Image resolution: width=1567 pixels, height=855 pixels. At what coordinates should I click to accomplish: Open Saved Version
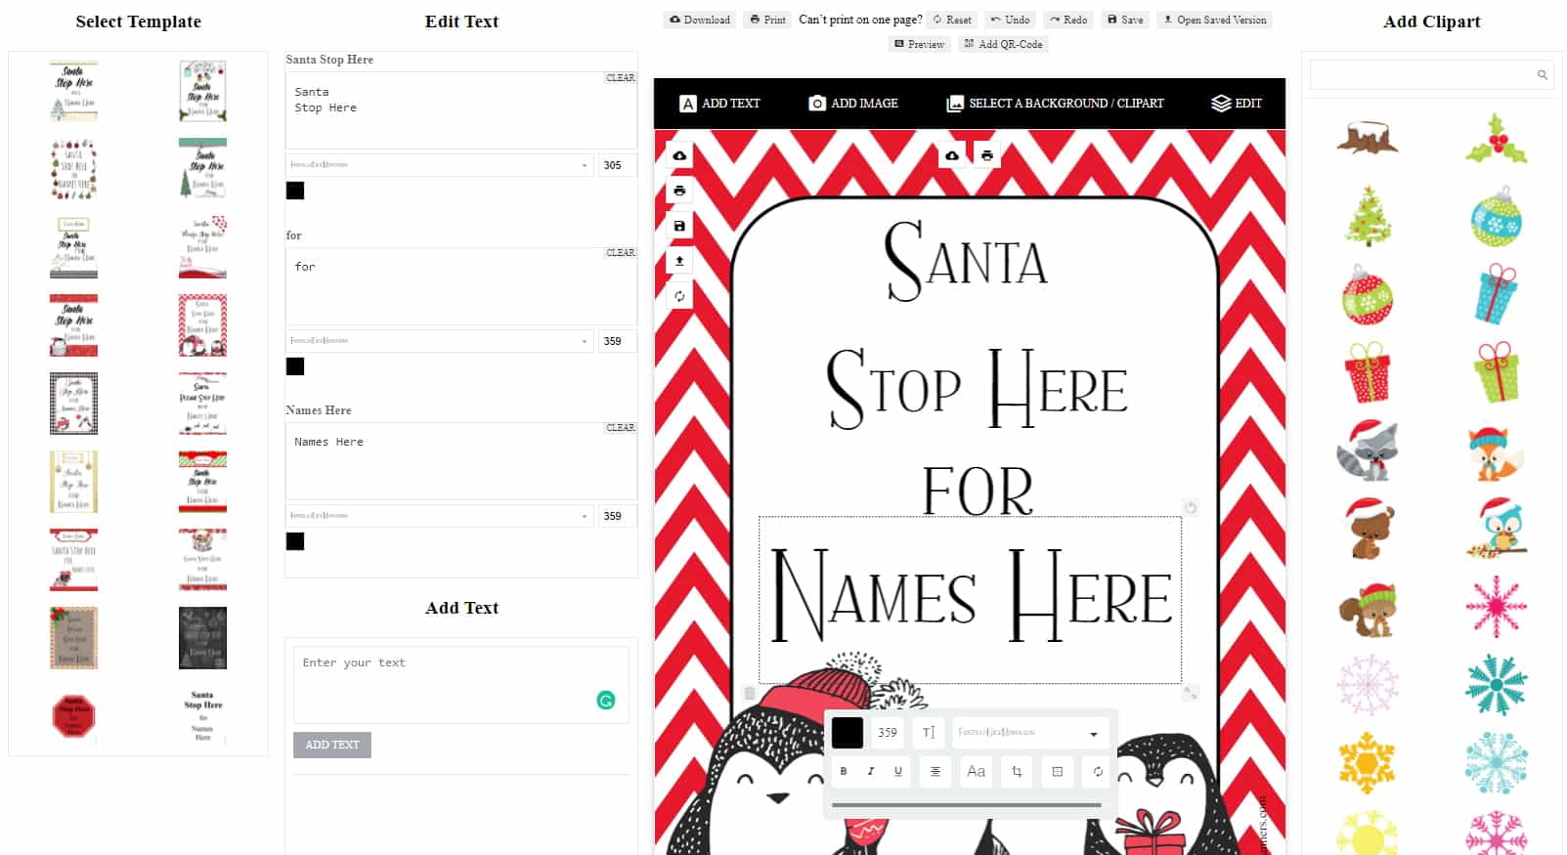coord(1214,20)
